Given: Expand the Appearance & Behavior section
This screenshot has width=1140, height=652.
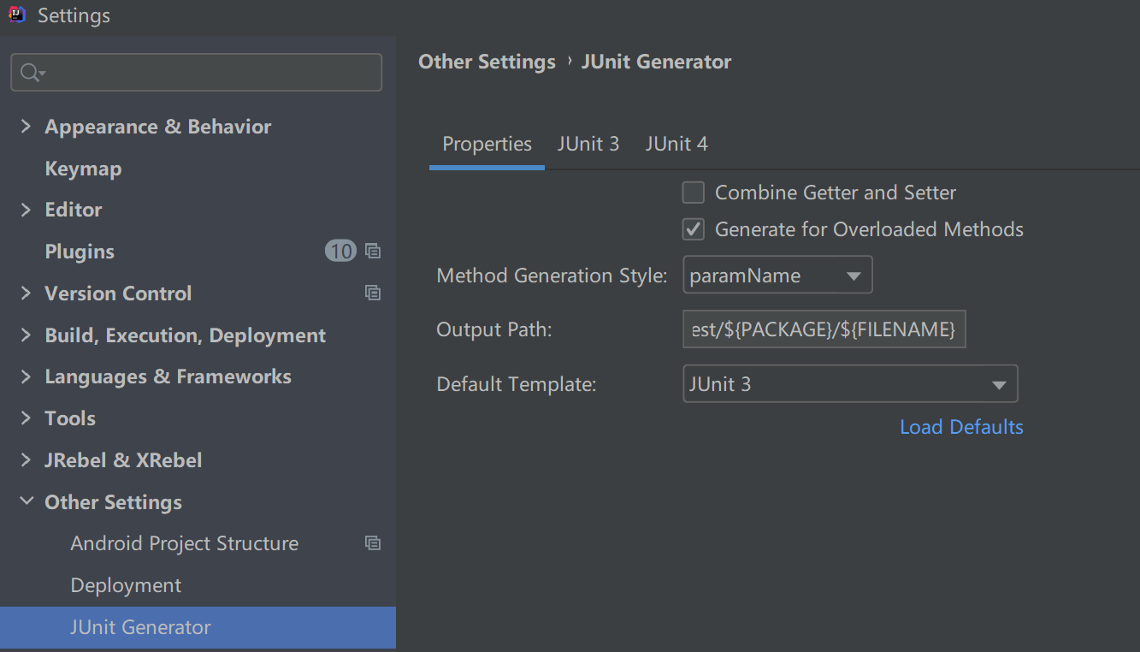Looking at the screenshot, I should tap(25, 126).
